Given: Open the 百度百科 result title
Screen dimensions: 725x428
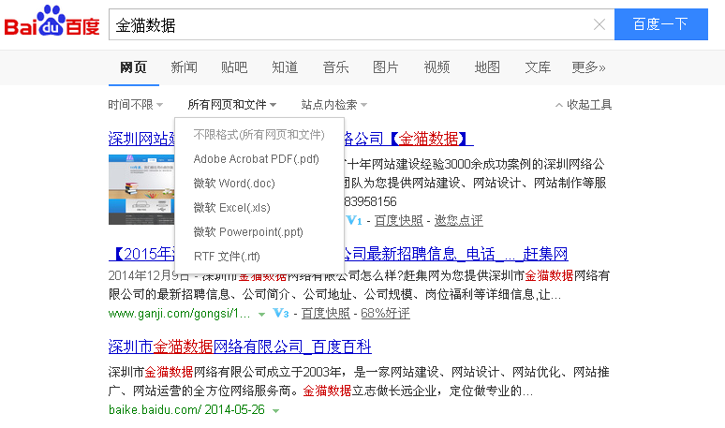Looking at the screenshot, I should (x=240, y=347).
